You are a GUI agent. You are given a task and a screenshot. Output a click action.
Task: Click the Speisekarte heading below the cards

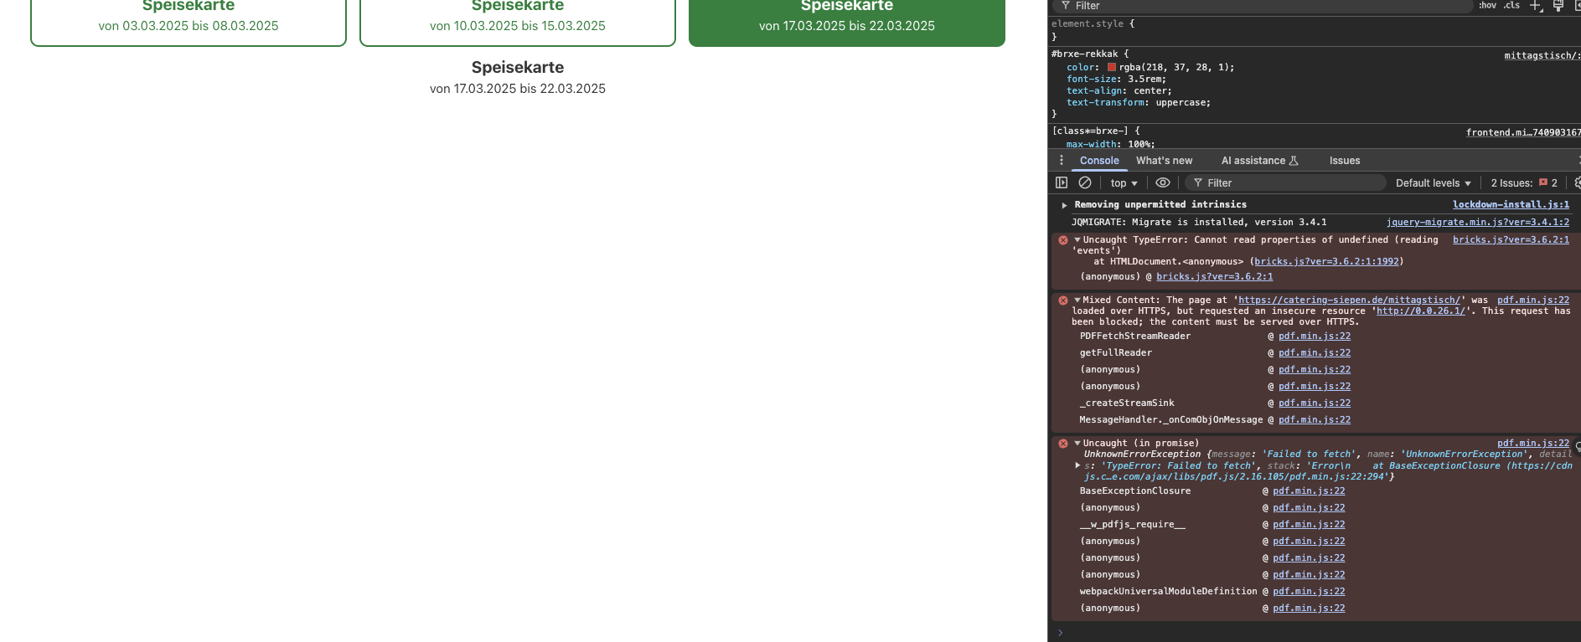click(x=518, y=67)
